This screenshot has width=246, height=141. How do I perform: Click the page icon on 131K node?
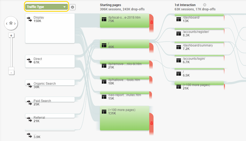(x=104, y=112)
